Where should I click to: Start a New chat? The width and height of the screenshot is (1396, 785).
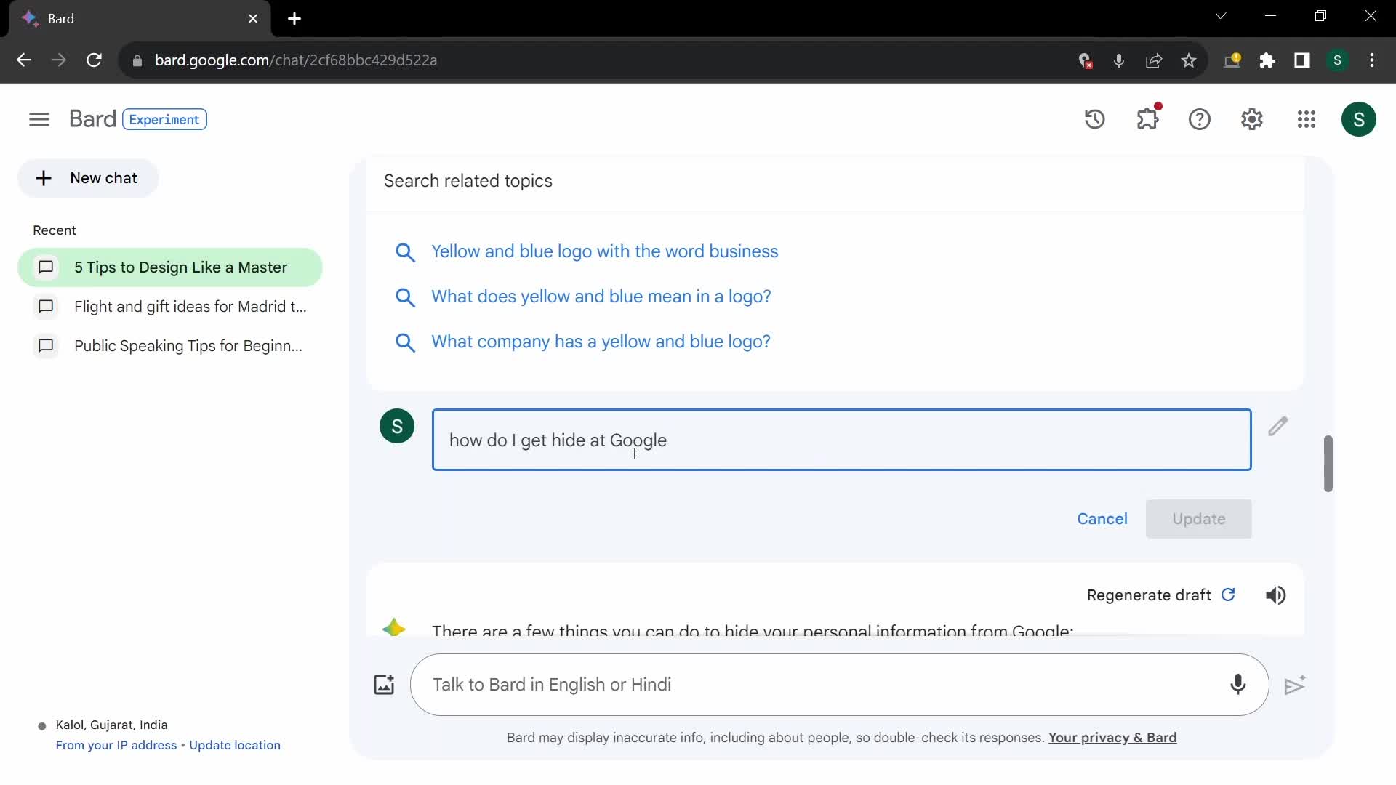[x=88, y=178]
